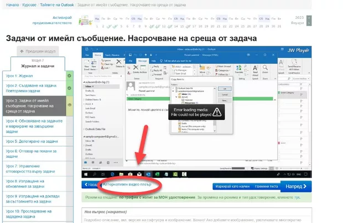Toggle the eye viewing marker for Урок 3
The height and width of the screenshot is (223, 343).
(x=70, y=105)
